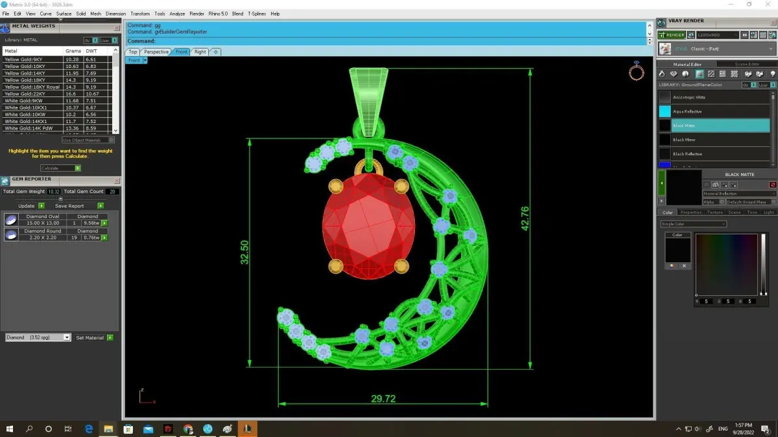Select the Yellow Gold:14KY row
The width and height of the screenshot is (778, 437).
tap(58, 73)
